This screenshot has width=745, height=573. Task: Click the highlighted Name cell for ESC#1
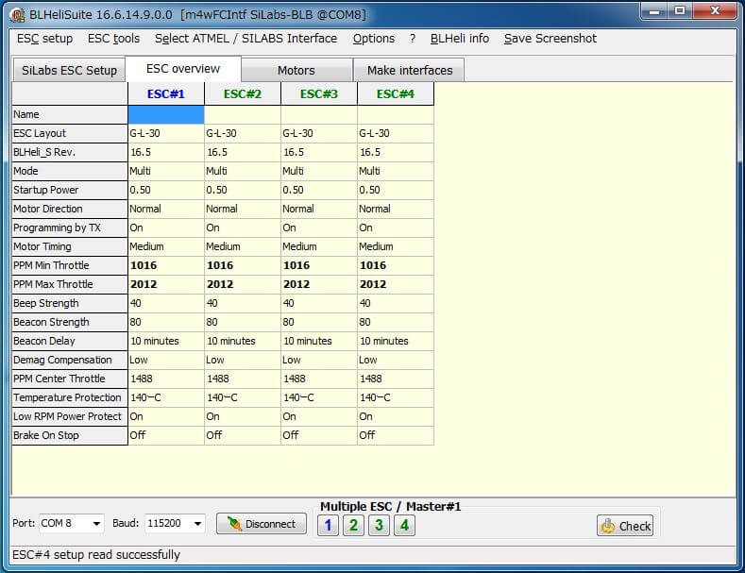pos(166,114)
